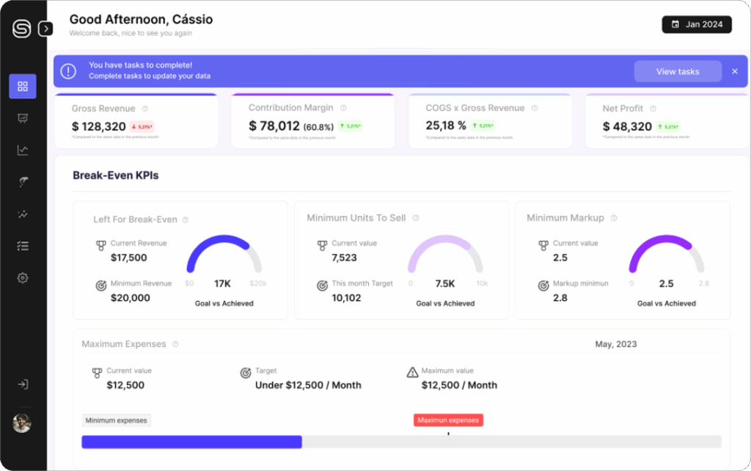Open the umbrella icon in sidebar
The width and height of the screenshot is (751, 471).
pyautogui.click(x=23, y=182)
